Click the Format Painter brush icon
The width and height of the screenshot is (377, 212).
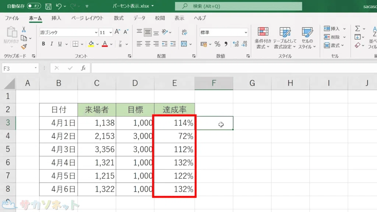pyautogui.click(x=24, y=47)
